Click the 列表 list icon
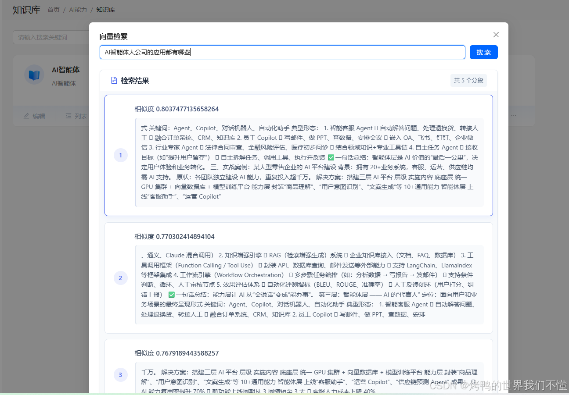The width and height of the screenshot is (569, 395). pyautogui.click(x=68, y=116)
